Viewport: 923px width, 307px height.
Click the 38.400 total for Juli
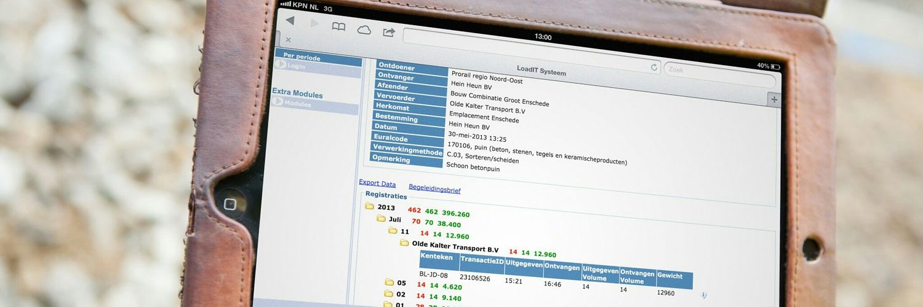point(449,225)
